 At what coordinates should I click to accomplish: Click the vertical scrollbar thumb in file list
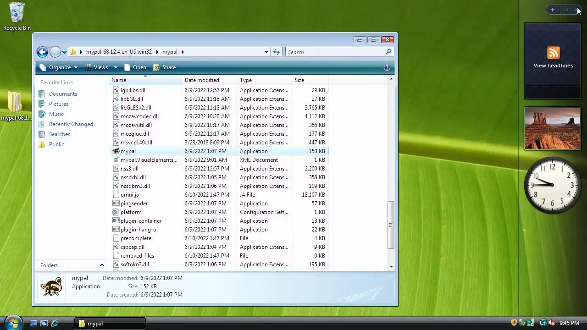391,225
